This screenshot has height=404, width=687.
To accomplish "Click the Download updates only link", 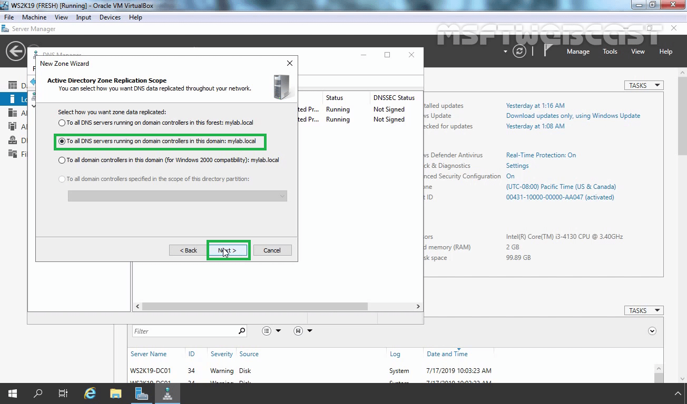I will 573,116.
